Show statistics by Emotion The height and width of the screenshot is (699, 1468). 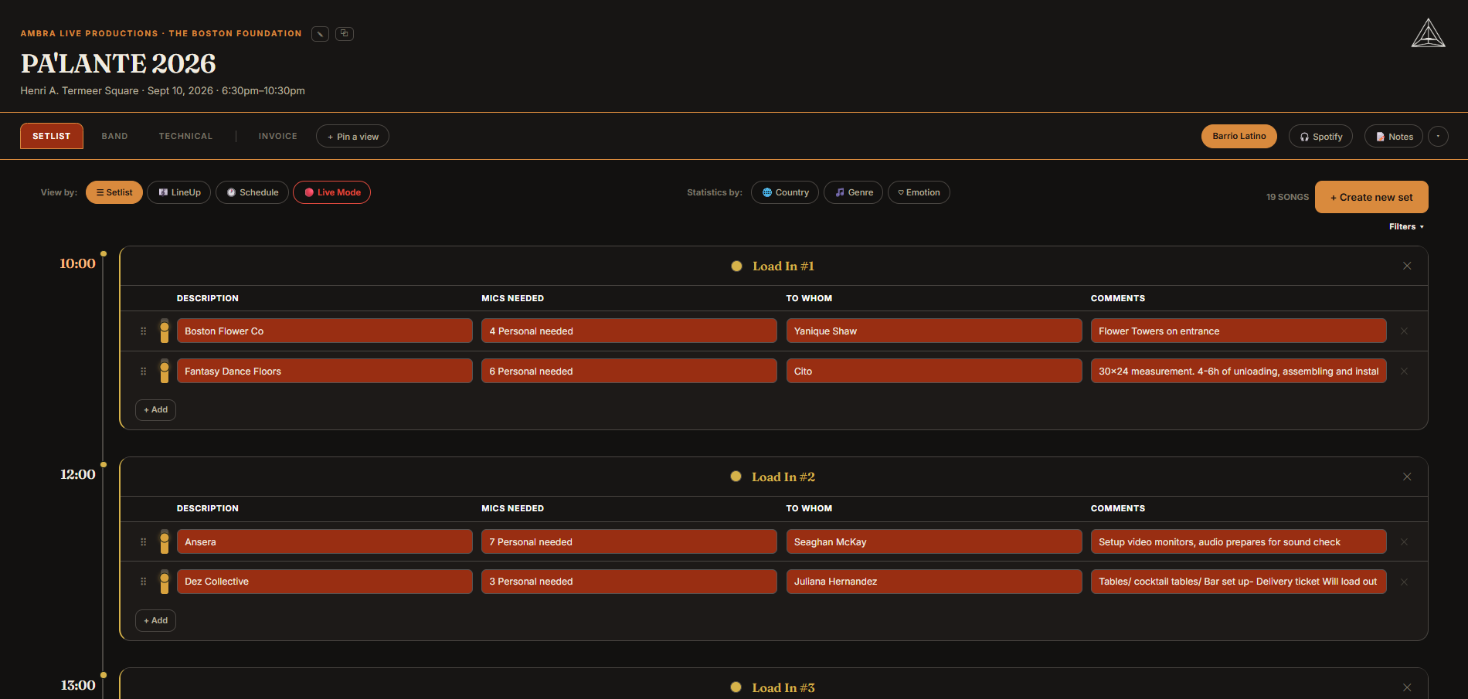pyautogui.click(x=919, y=192)
